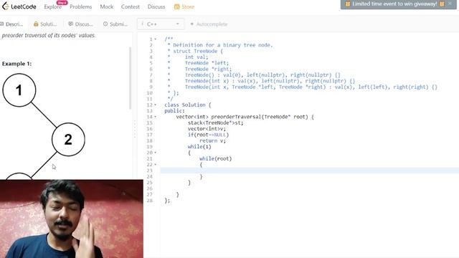Click the 'int val;' comment line
This screenshot has width=459, height=258.
point(197,57)
